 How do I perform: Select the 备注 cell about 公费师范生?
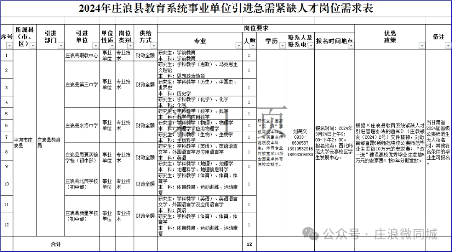pyautogui.click(x=439, y=143)
